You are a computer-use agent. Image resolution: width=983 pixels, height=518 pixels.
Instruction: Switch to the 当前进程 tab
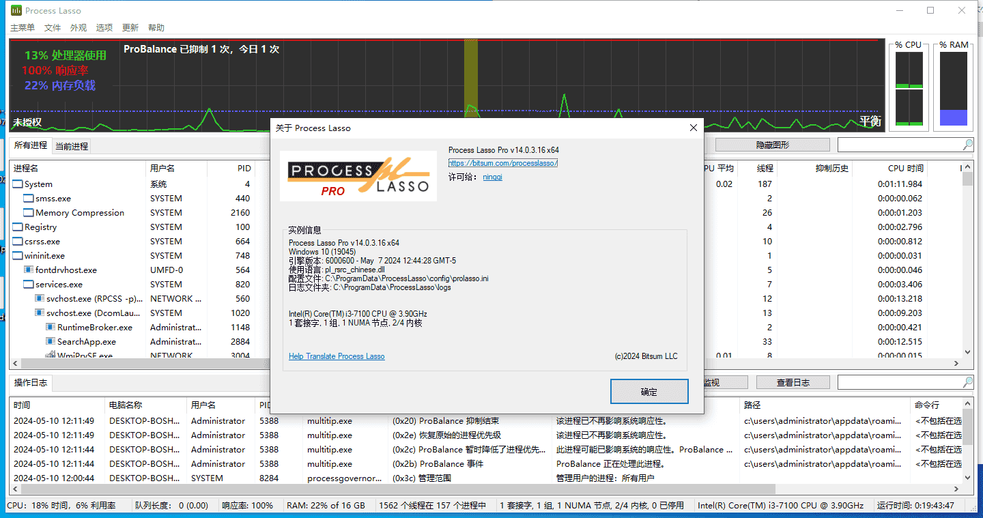pos(72,146)
